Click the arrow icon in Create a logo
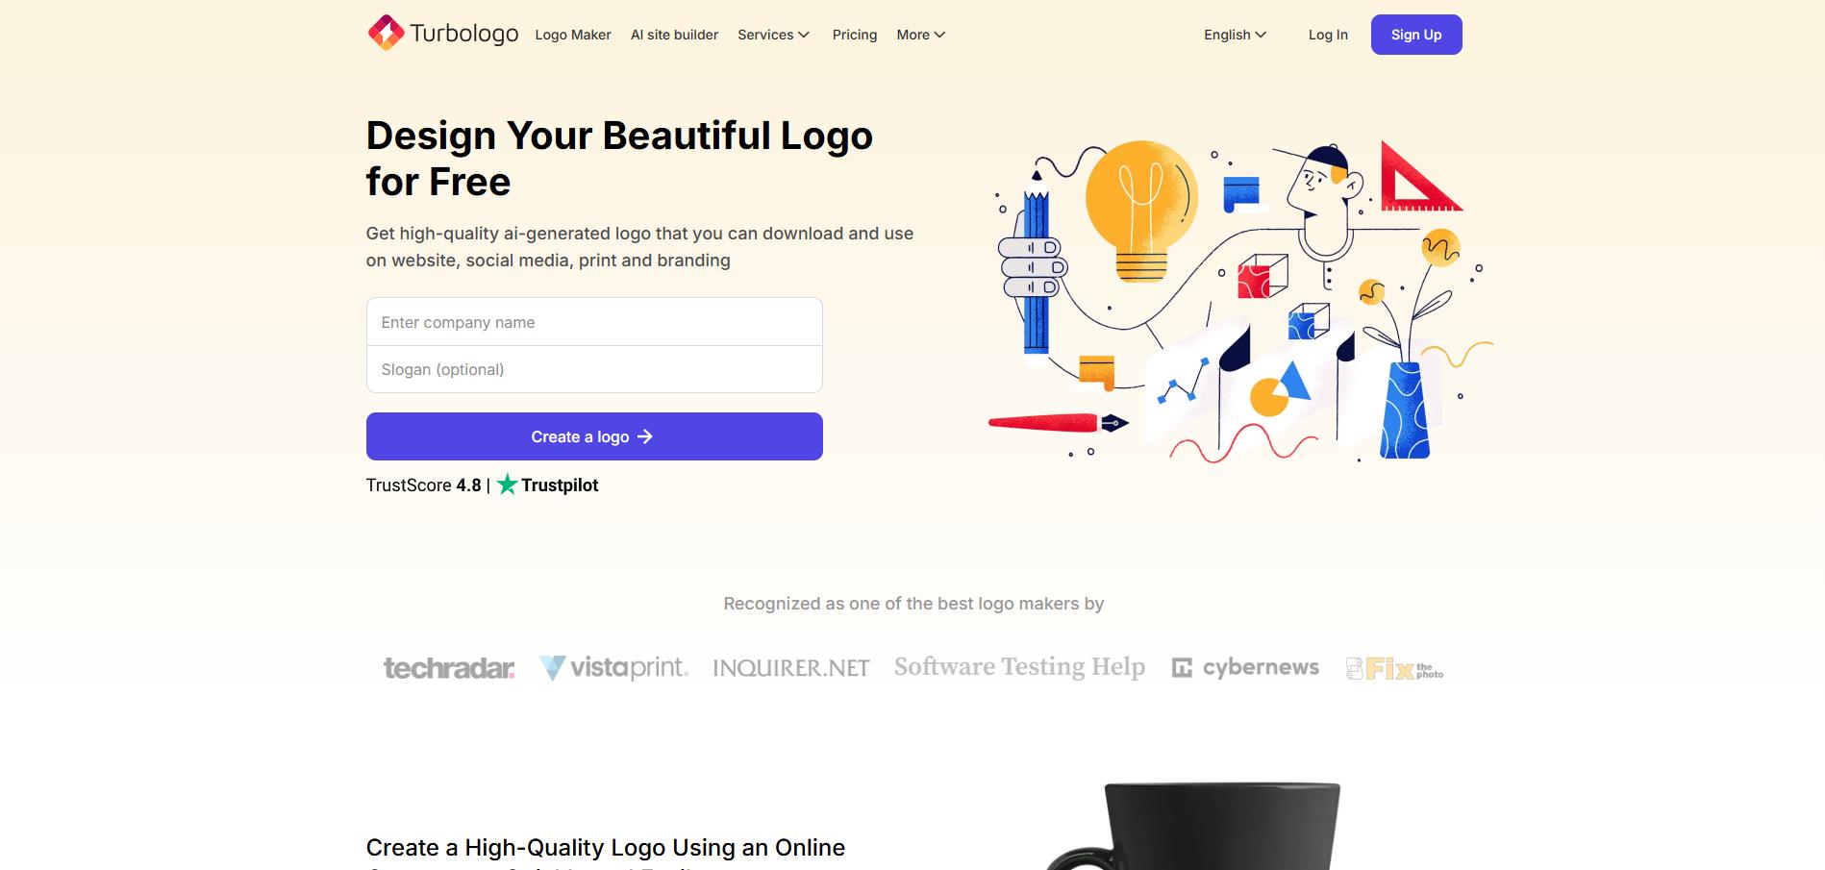 [x=645, y=436]
